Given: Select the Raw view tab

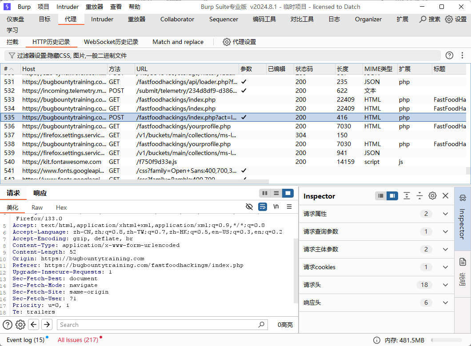Looking at the screenshot, I should pyautogui.click(x=37, y=207).
